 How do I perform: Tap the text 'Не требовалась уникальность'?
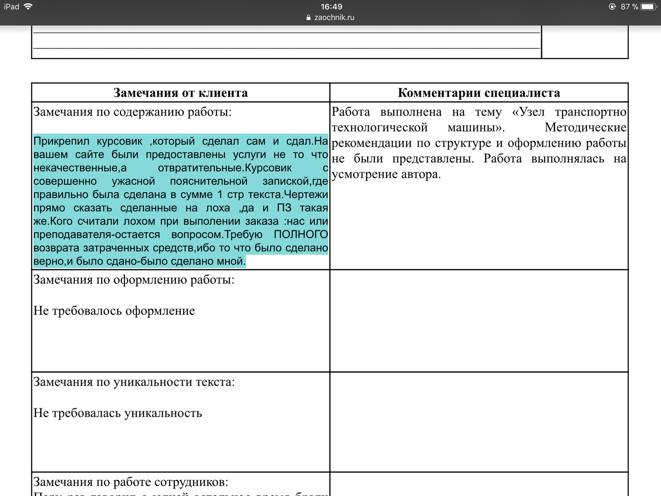click(118, 413)
